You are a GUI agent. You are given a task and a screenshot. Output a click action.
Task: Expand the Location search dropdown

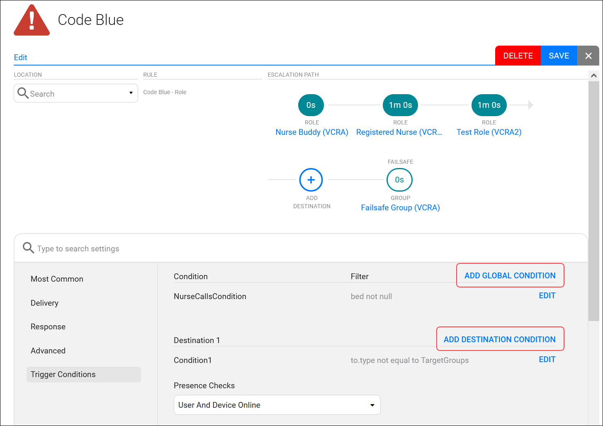pos(131,93)
